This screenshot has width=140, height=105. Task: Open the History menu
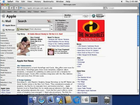[x=38, y=1]
